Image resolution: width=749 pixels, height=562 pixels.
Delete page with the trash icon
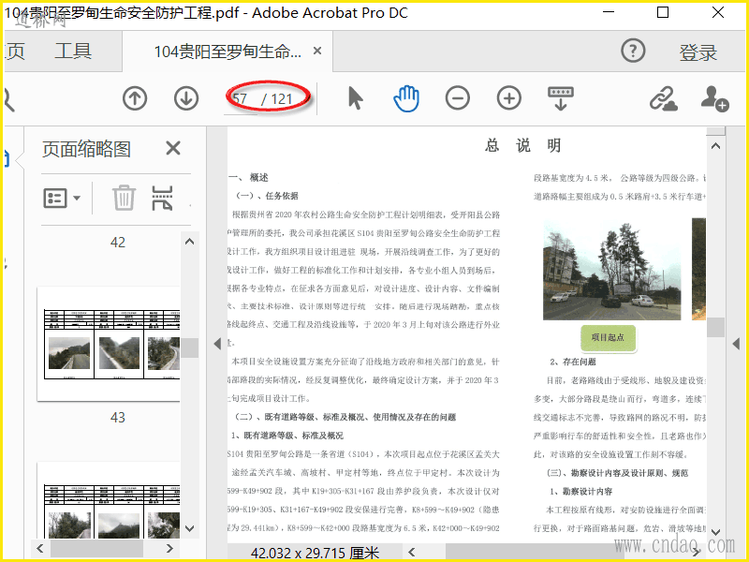(x=124, y=198)
